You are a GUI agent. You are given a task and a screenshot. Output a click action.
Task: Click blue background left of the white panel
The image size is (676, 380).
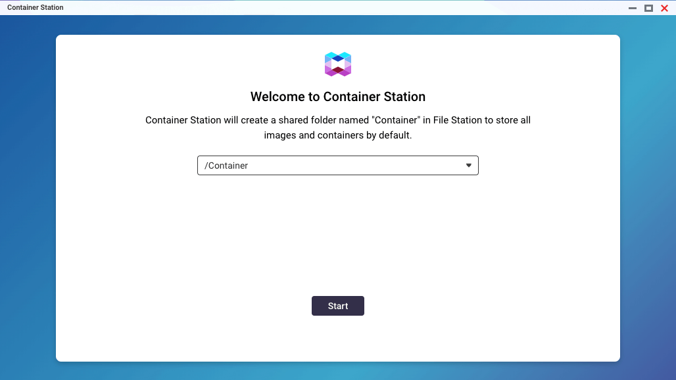tap(28, 197)
